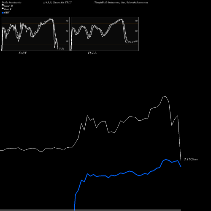This screenshot has width=211, height=211.
Task: Select the 'Slow D' legend label
Action: tap(8, 6)
